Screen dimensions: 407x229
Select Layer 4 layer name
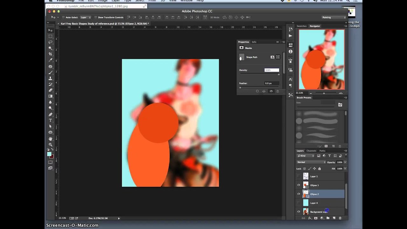pos(314,203)
